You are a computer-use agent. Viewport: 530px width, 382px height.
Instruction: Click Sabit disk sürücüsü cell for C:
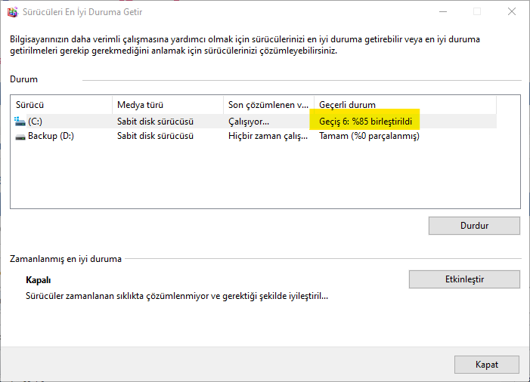tap(155, 122)
